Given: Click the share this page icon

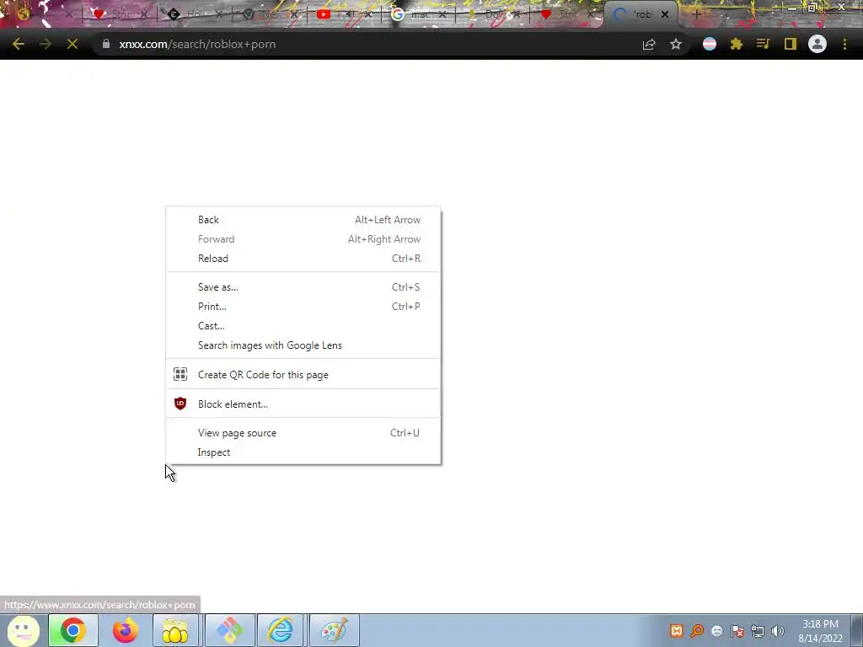Looking at the screenshot, I should 649,45.
